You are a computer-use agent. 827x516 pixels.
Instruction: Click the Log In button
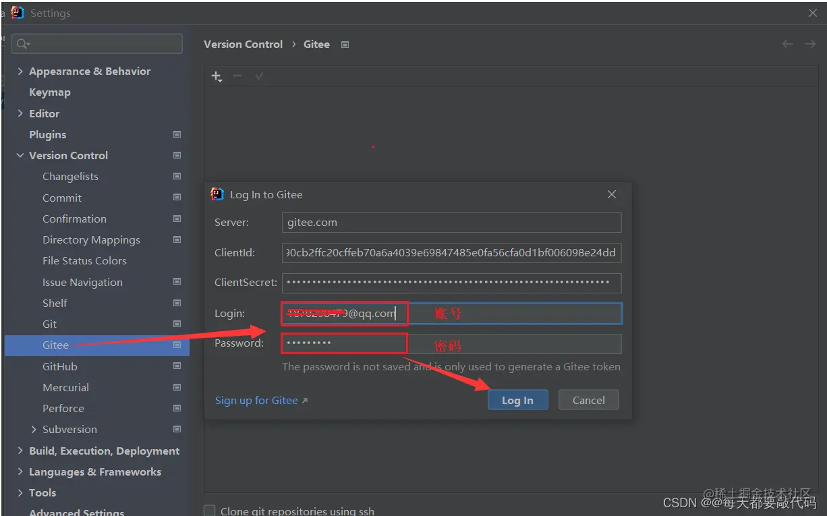517,400
